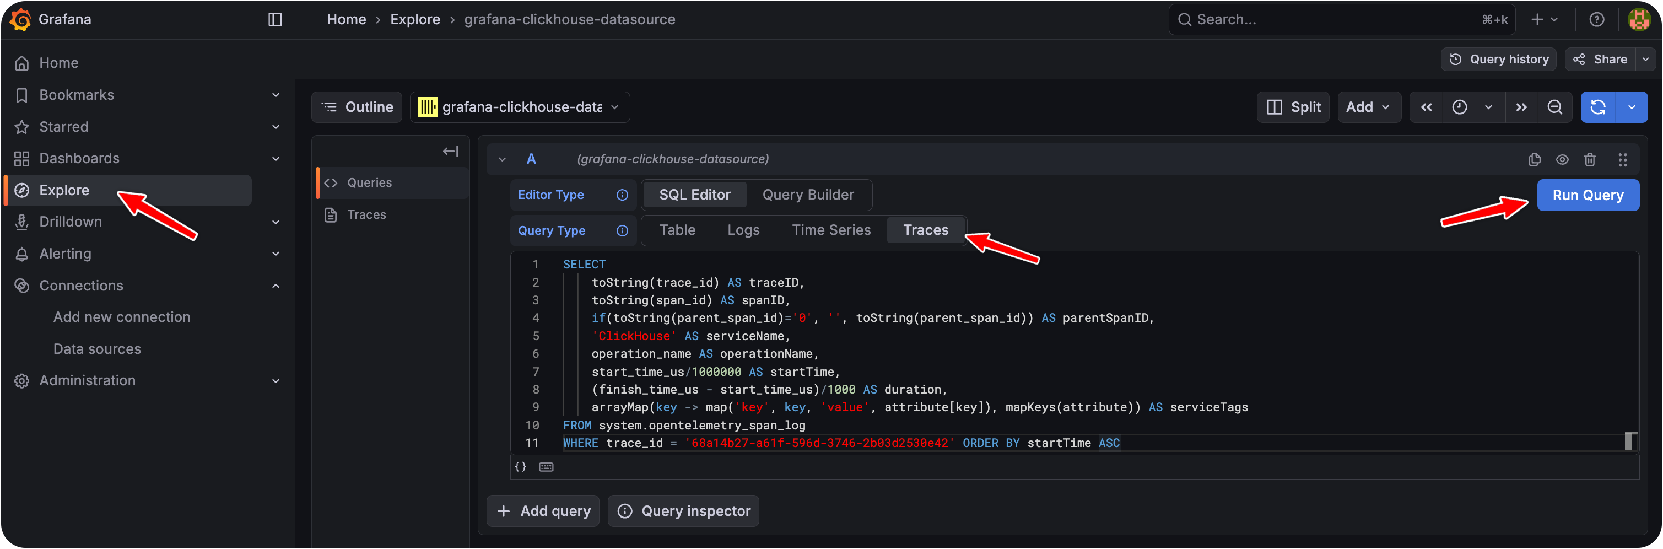Toggle Split view mode

coord(1293,107)
